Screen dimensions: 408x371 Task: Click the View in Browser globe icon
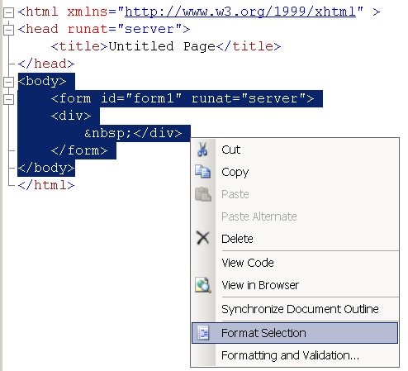click(203, 285)
